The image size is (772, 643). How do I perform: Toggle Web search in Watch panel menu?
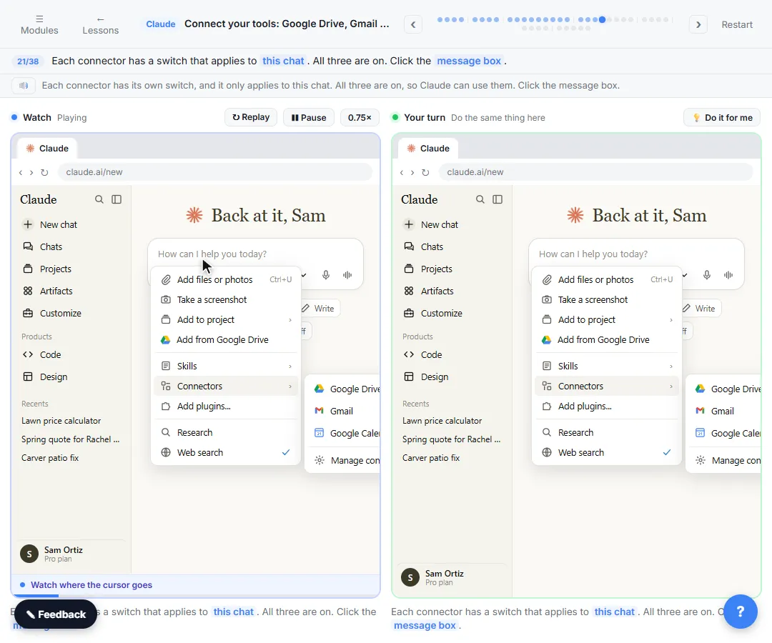coord(226,453)
